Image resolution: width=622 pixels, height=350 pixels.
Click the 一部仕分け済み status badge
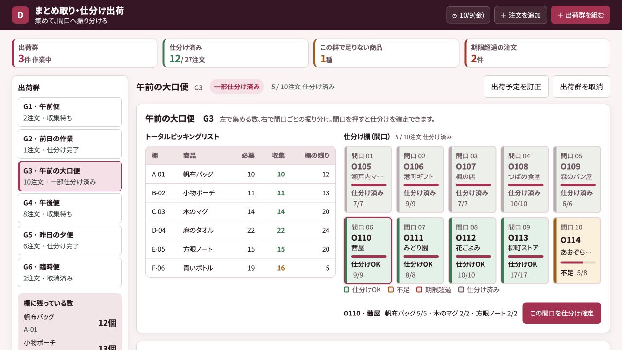(x=237, y=87)
